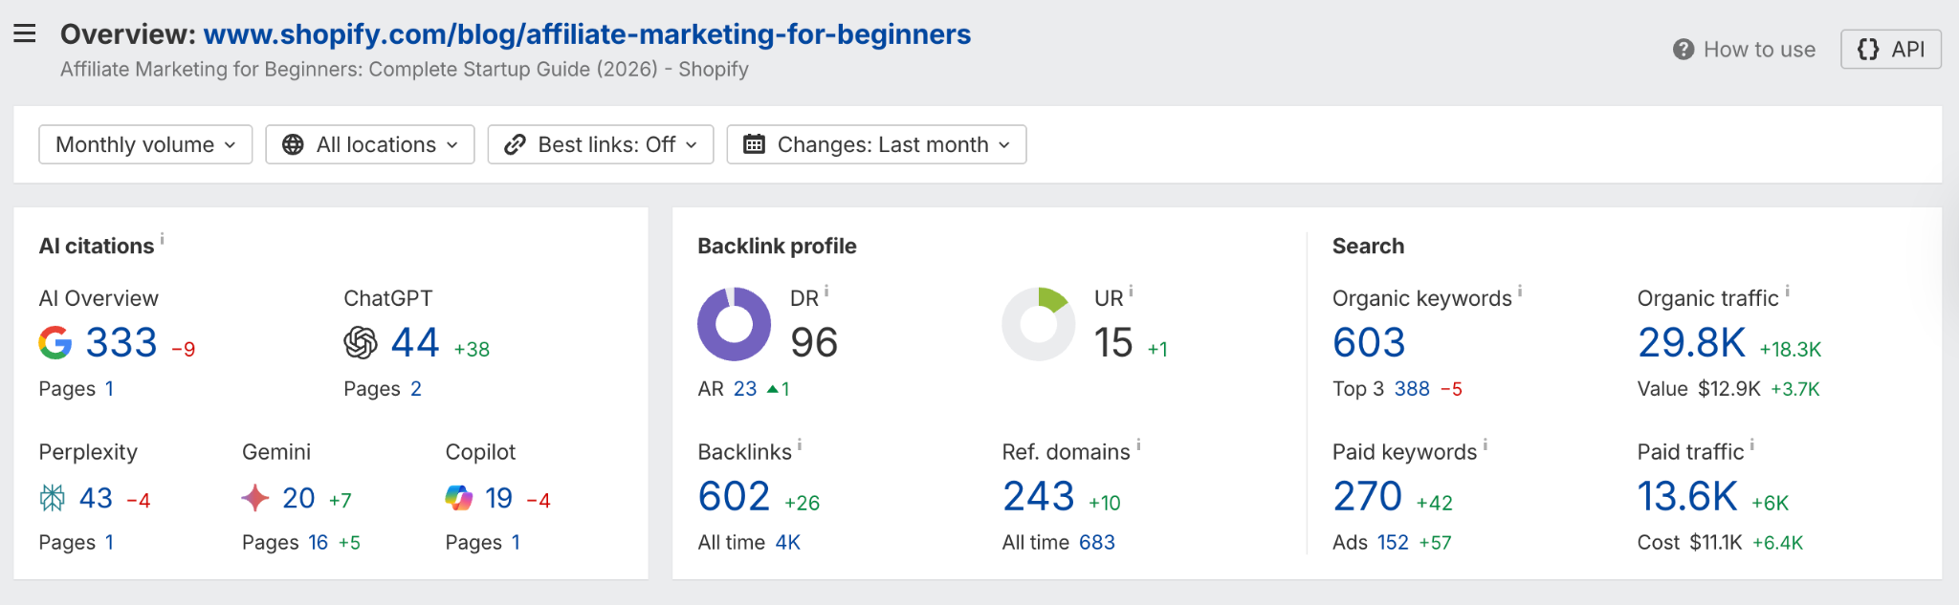Select the DR score 96
The height and width of the screenshot is (605, 1959).
814,342
